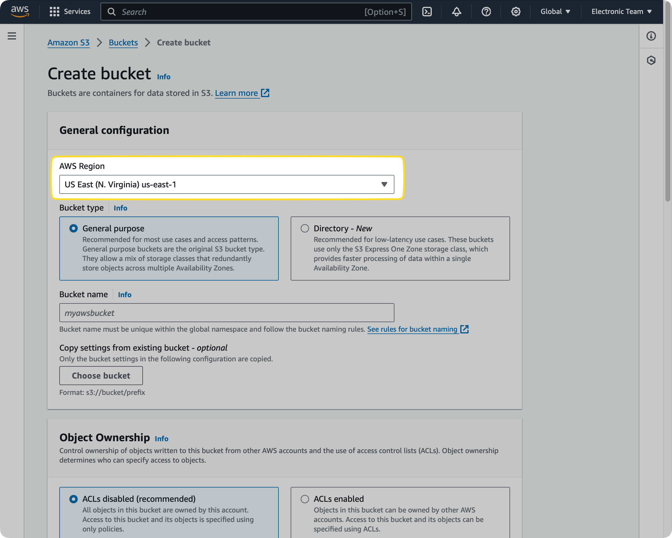Open the CloudShell terminal icon
Viewport: 672px width, 538px height.
click(427, 12)
